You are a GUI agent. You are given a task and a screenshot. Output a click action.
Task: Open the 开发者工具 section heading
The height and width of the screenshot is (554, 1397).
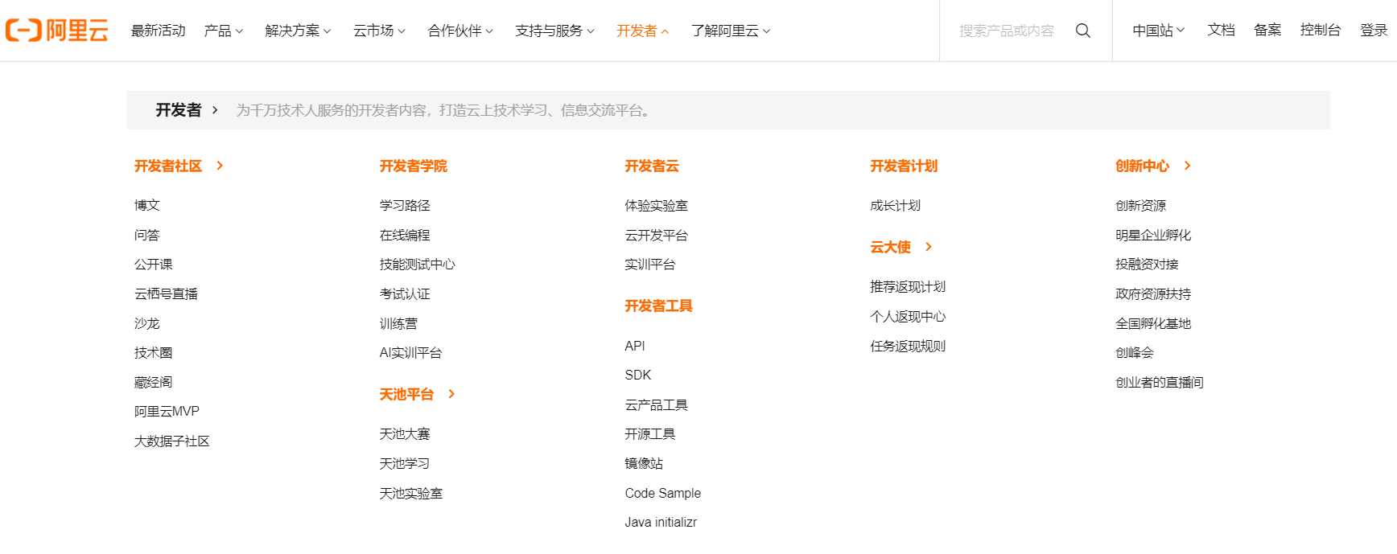[658, 306]
